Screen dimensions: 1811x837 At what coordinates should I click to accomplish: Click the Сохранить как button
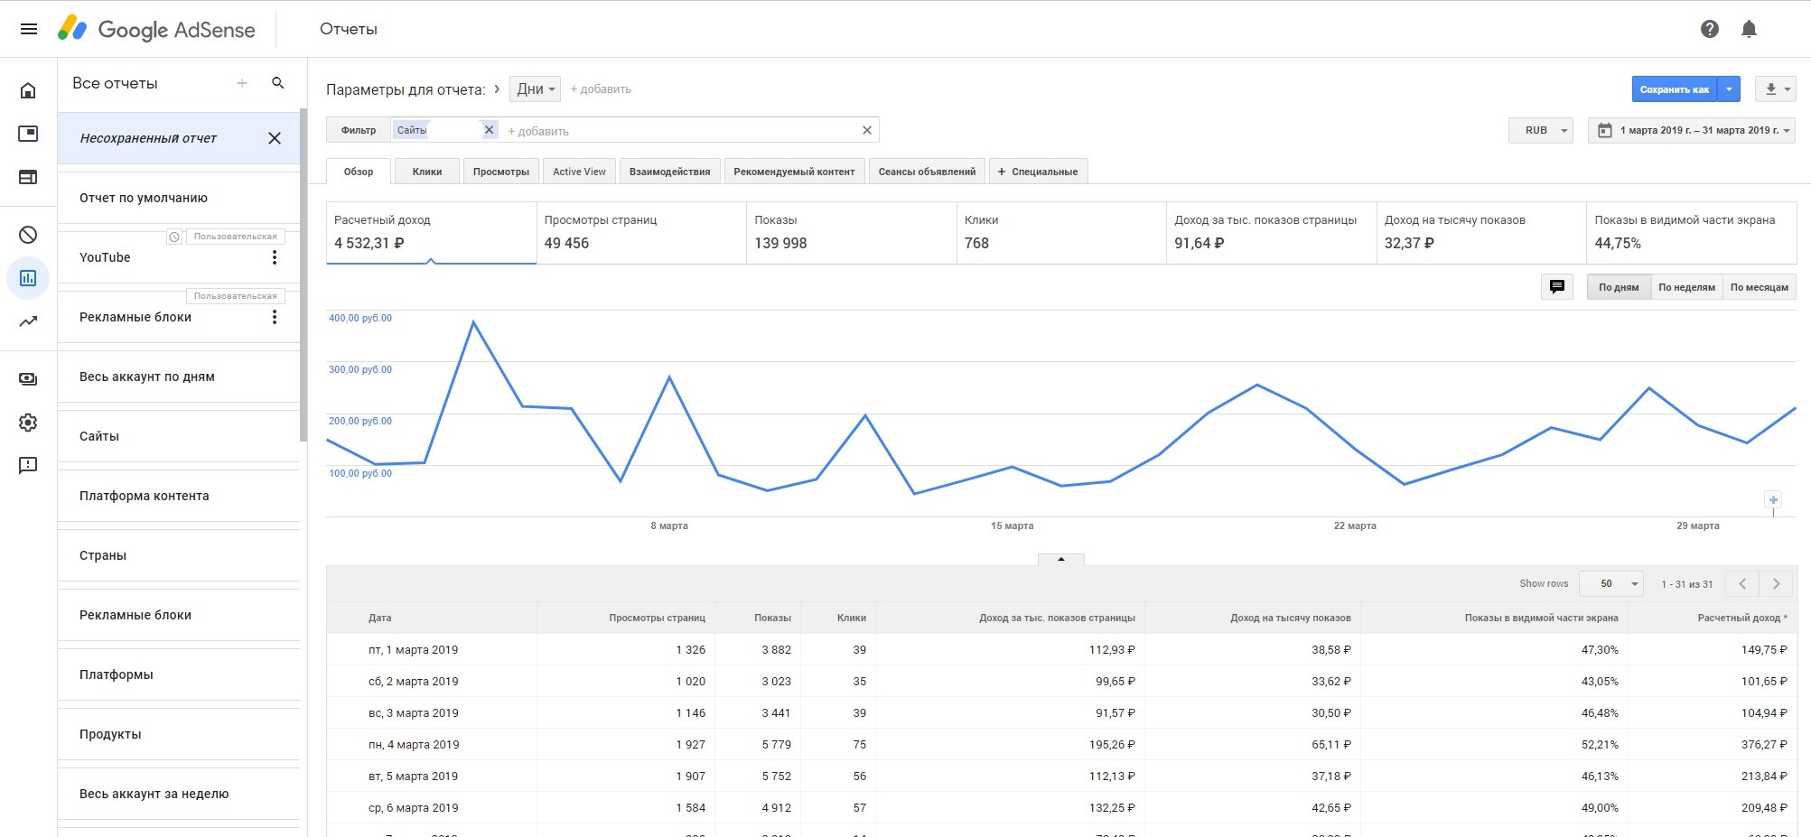(x=1674, y=89)
